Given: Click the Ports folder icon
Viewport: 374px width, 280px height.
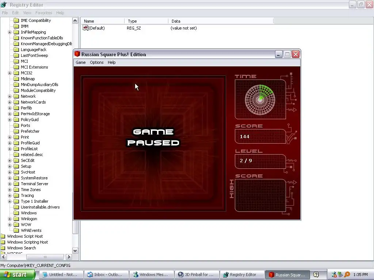Looking at the screenshot, I should (16, 125).
